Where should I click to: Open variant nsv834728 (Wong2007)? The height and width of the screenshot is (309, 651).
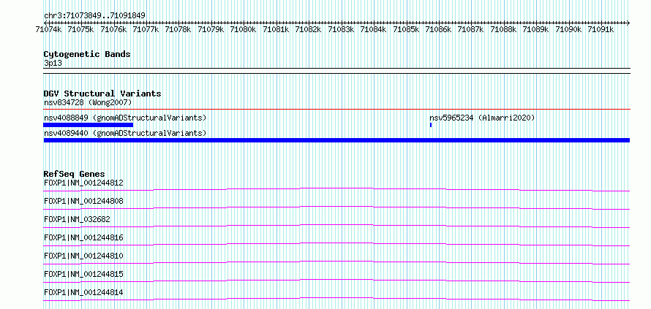tap(88, 102)
